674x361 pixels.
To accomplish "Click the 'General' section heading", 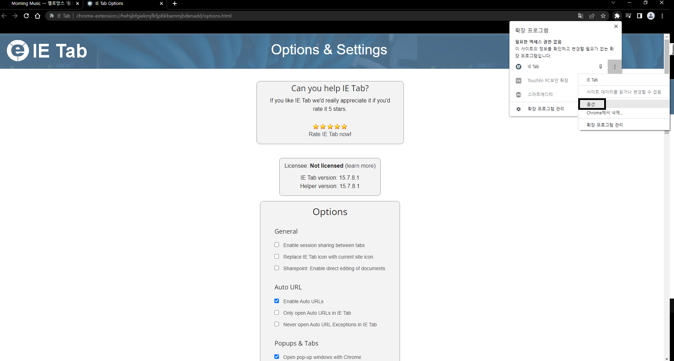I will click(286, 232).
